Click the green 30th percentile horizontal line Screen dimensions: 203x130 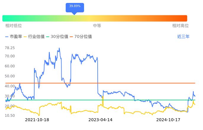pyautogui.click(x=118, y=100)
